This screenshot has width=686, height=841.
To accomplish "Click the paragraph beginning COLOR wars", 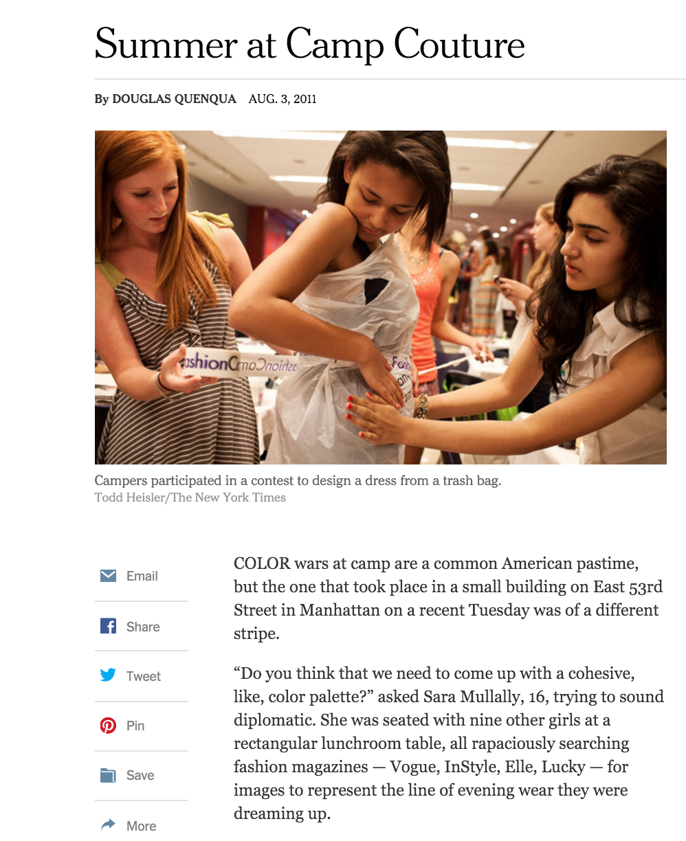I will (448, 598).
